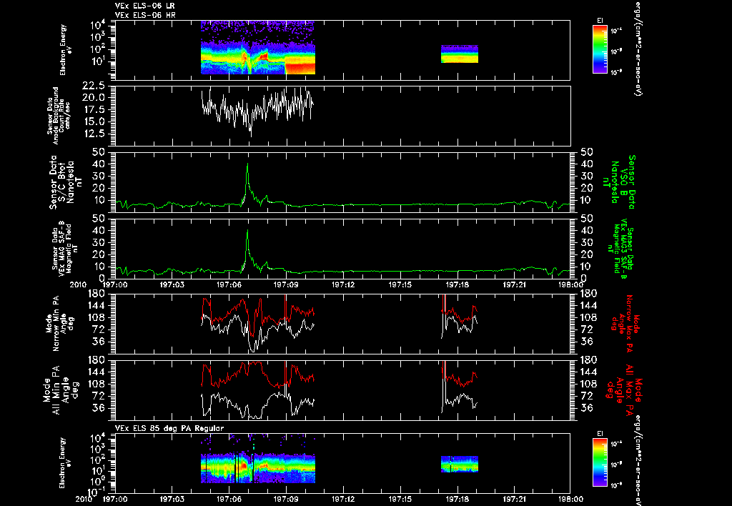Screen dimensions: 732x506
Task: Click the "197:12" tick label under the MAG SAF-B panel
Action: [342, 284]
